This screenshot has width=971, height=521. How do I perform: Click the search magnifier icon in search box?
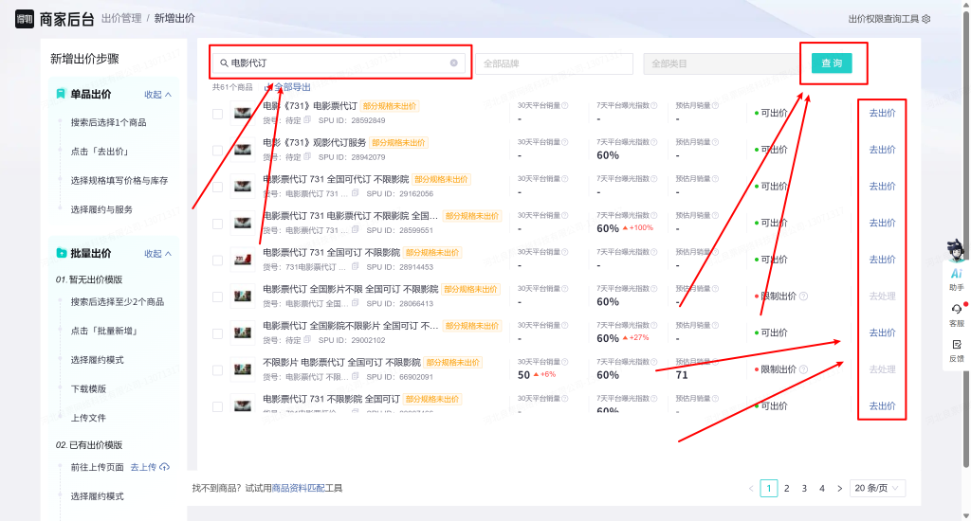click(x=224, y=63)
